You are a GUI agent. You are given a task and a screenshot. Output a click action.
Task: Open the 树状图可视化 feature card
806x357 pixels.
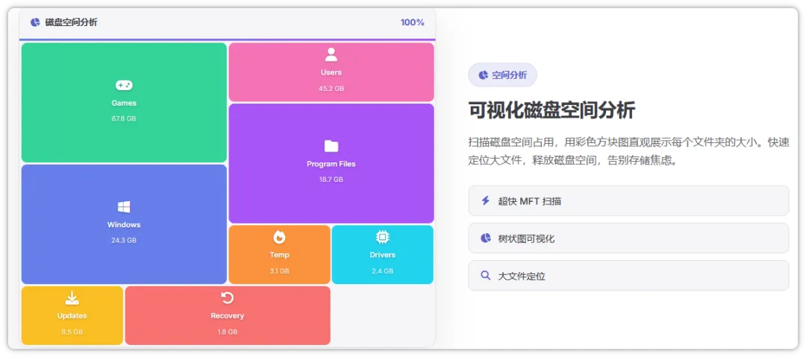click(628, 238)
